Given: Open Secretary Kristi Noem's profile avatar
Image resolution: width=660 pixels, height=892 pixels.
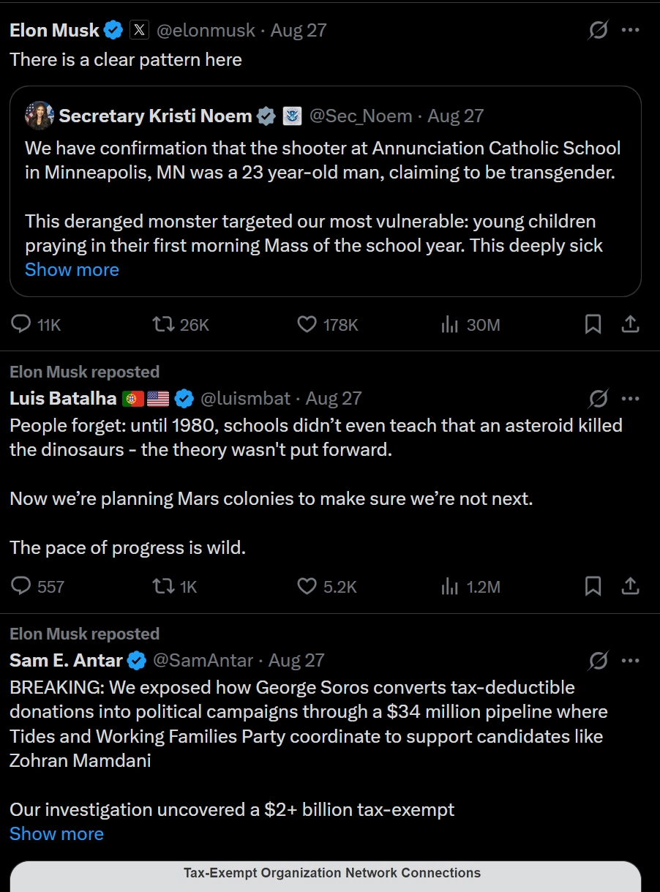Looking at the screenshot, I should pos(39,116).
